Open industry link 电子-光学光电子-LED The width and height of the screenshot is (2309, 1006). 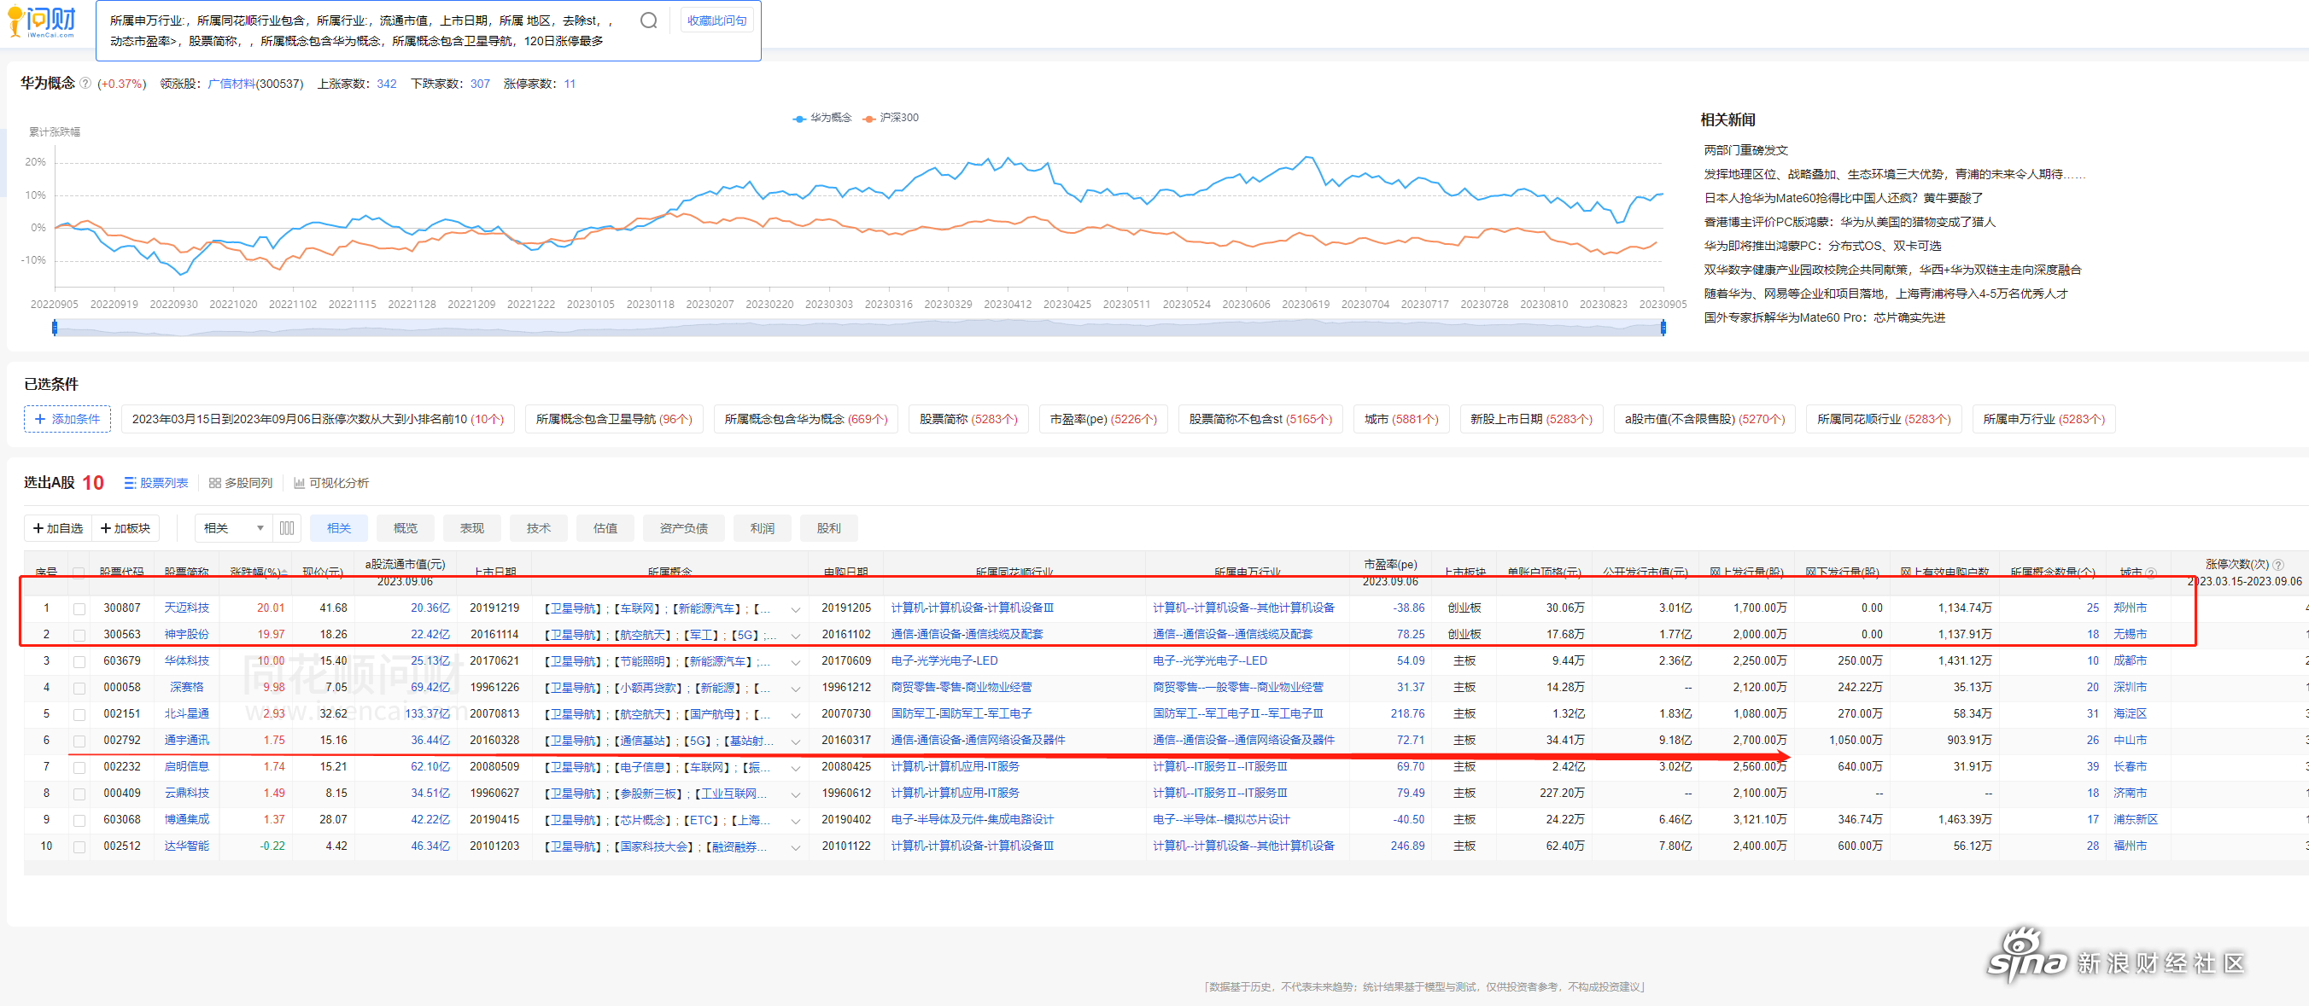click(944, 661)
